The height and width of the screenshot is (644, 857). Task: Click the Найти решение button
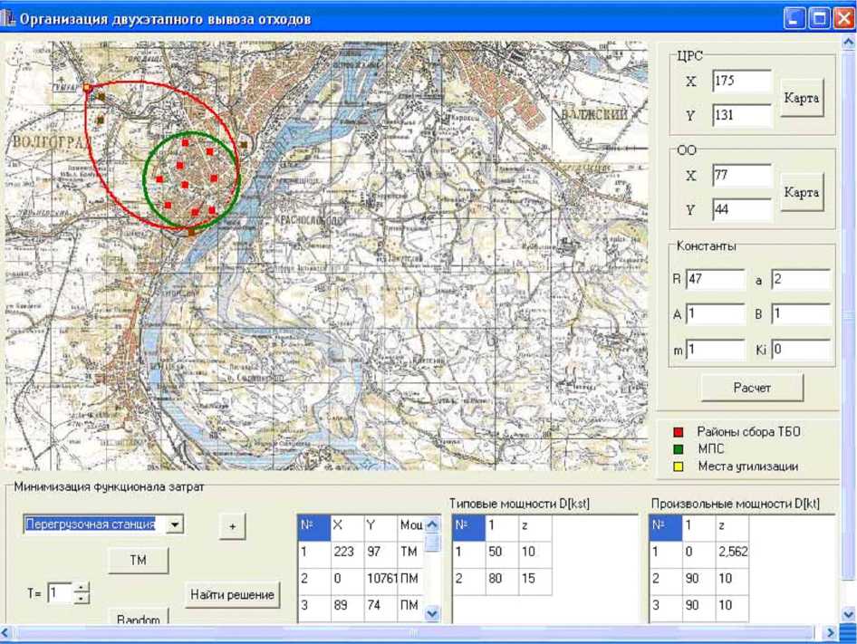click(x=232, y=595)
